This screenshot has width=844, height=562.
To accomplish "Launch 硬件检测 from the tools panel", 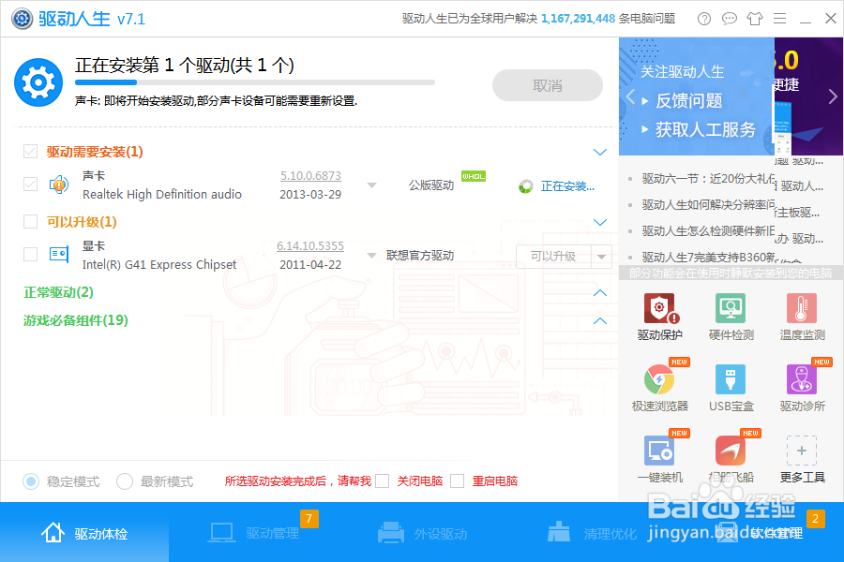I will pyautogui.click(x=731, y=317).
